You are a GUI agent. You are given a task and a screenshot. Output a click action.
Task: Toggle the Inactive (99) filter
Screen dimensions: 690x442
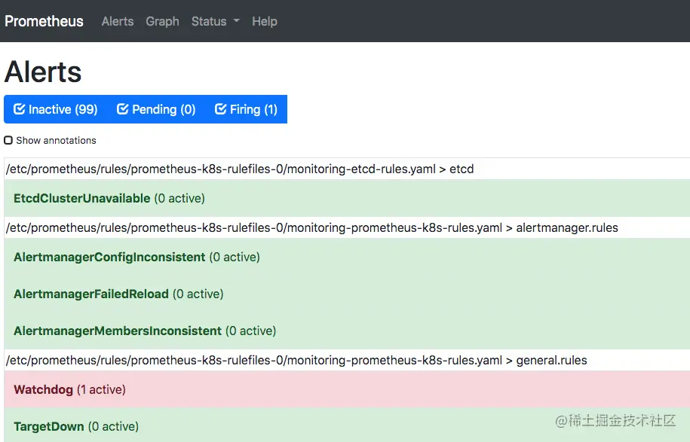coord(56,109)
